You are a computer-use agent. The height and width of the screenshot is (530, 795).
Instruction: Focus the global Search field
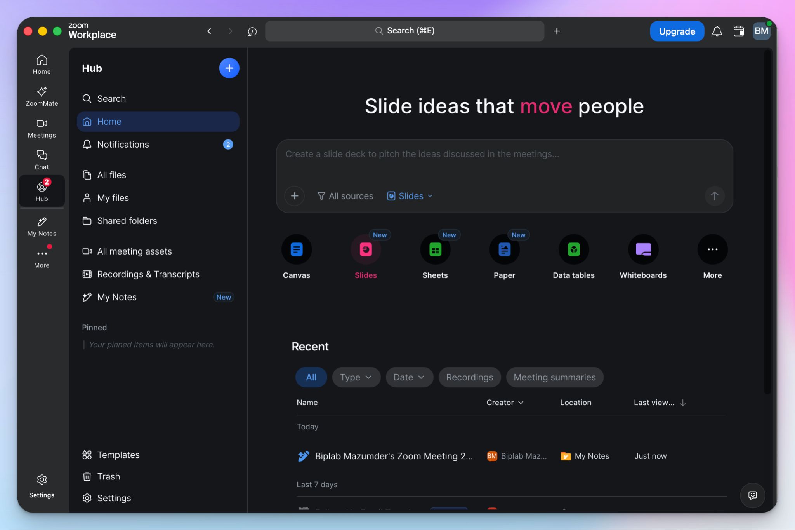pos(404,31)
